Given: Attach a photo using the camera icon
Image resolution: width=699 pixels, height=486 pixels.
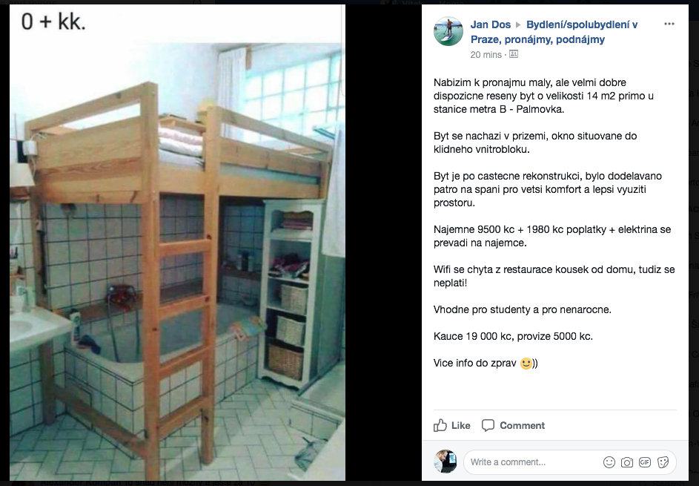Looking at the screenshot, I should coord(627,462).
